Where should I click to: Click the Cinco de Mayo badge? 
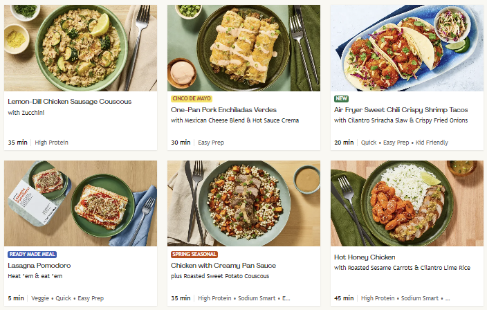(x=191, y=99)
